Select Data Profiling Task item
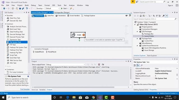 click(x=16, y=32)
